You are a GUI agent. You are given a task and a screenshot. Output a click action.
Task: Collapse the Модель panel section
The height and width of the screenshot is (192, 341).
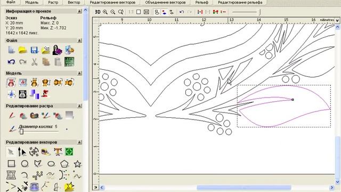79,73
